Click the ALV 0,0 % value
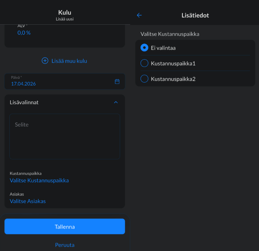 click(24, 33)
